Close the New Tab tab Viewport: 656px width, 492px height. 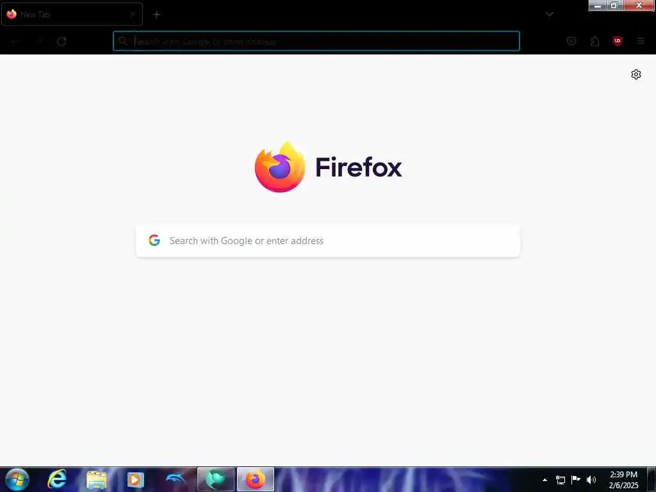click(133, 14)
